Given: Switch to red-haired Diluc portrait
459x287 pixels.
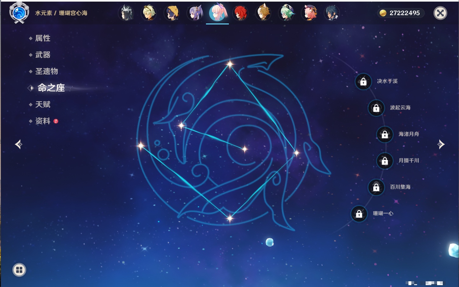Looking at the screenshot, I should pyautogui.click(x=240, y=13).
